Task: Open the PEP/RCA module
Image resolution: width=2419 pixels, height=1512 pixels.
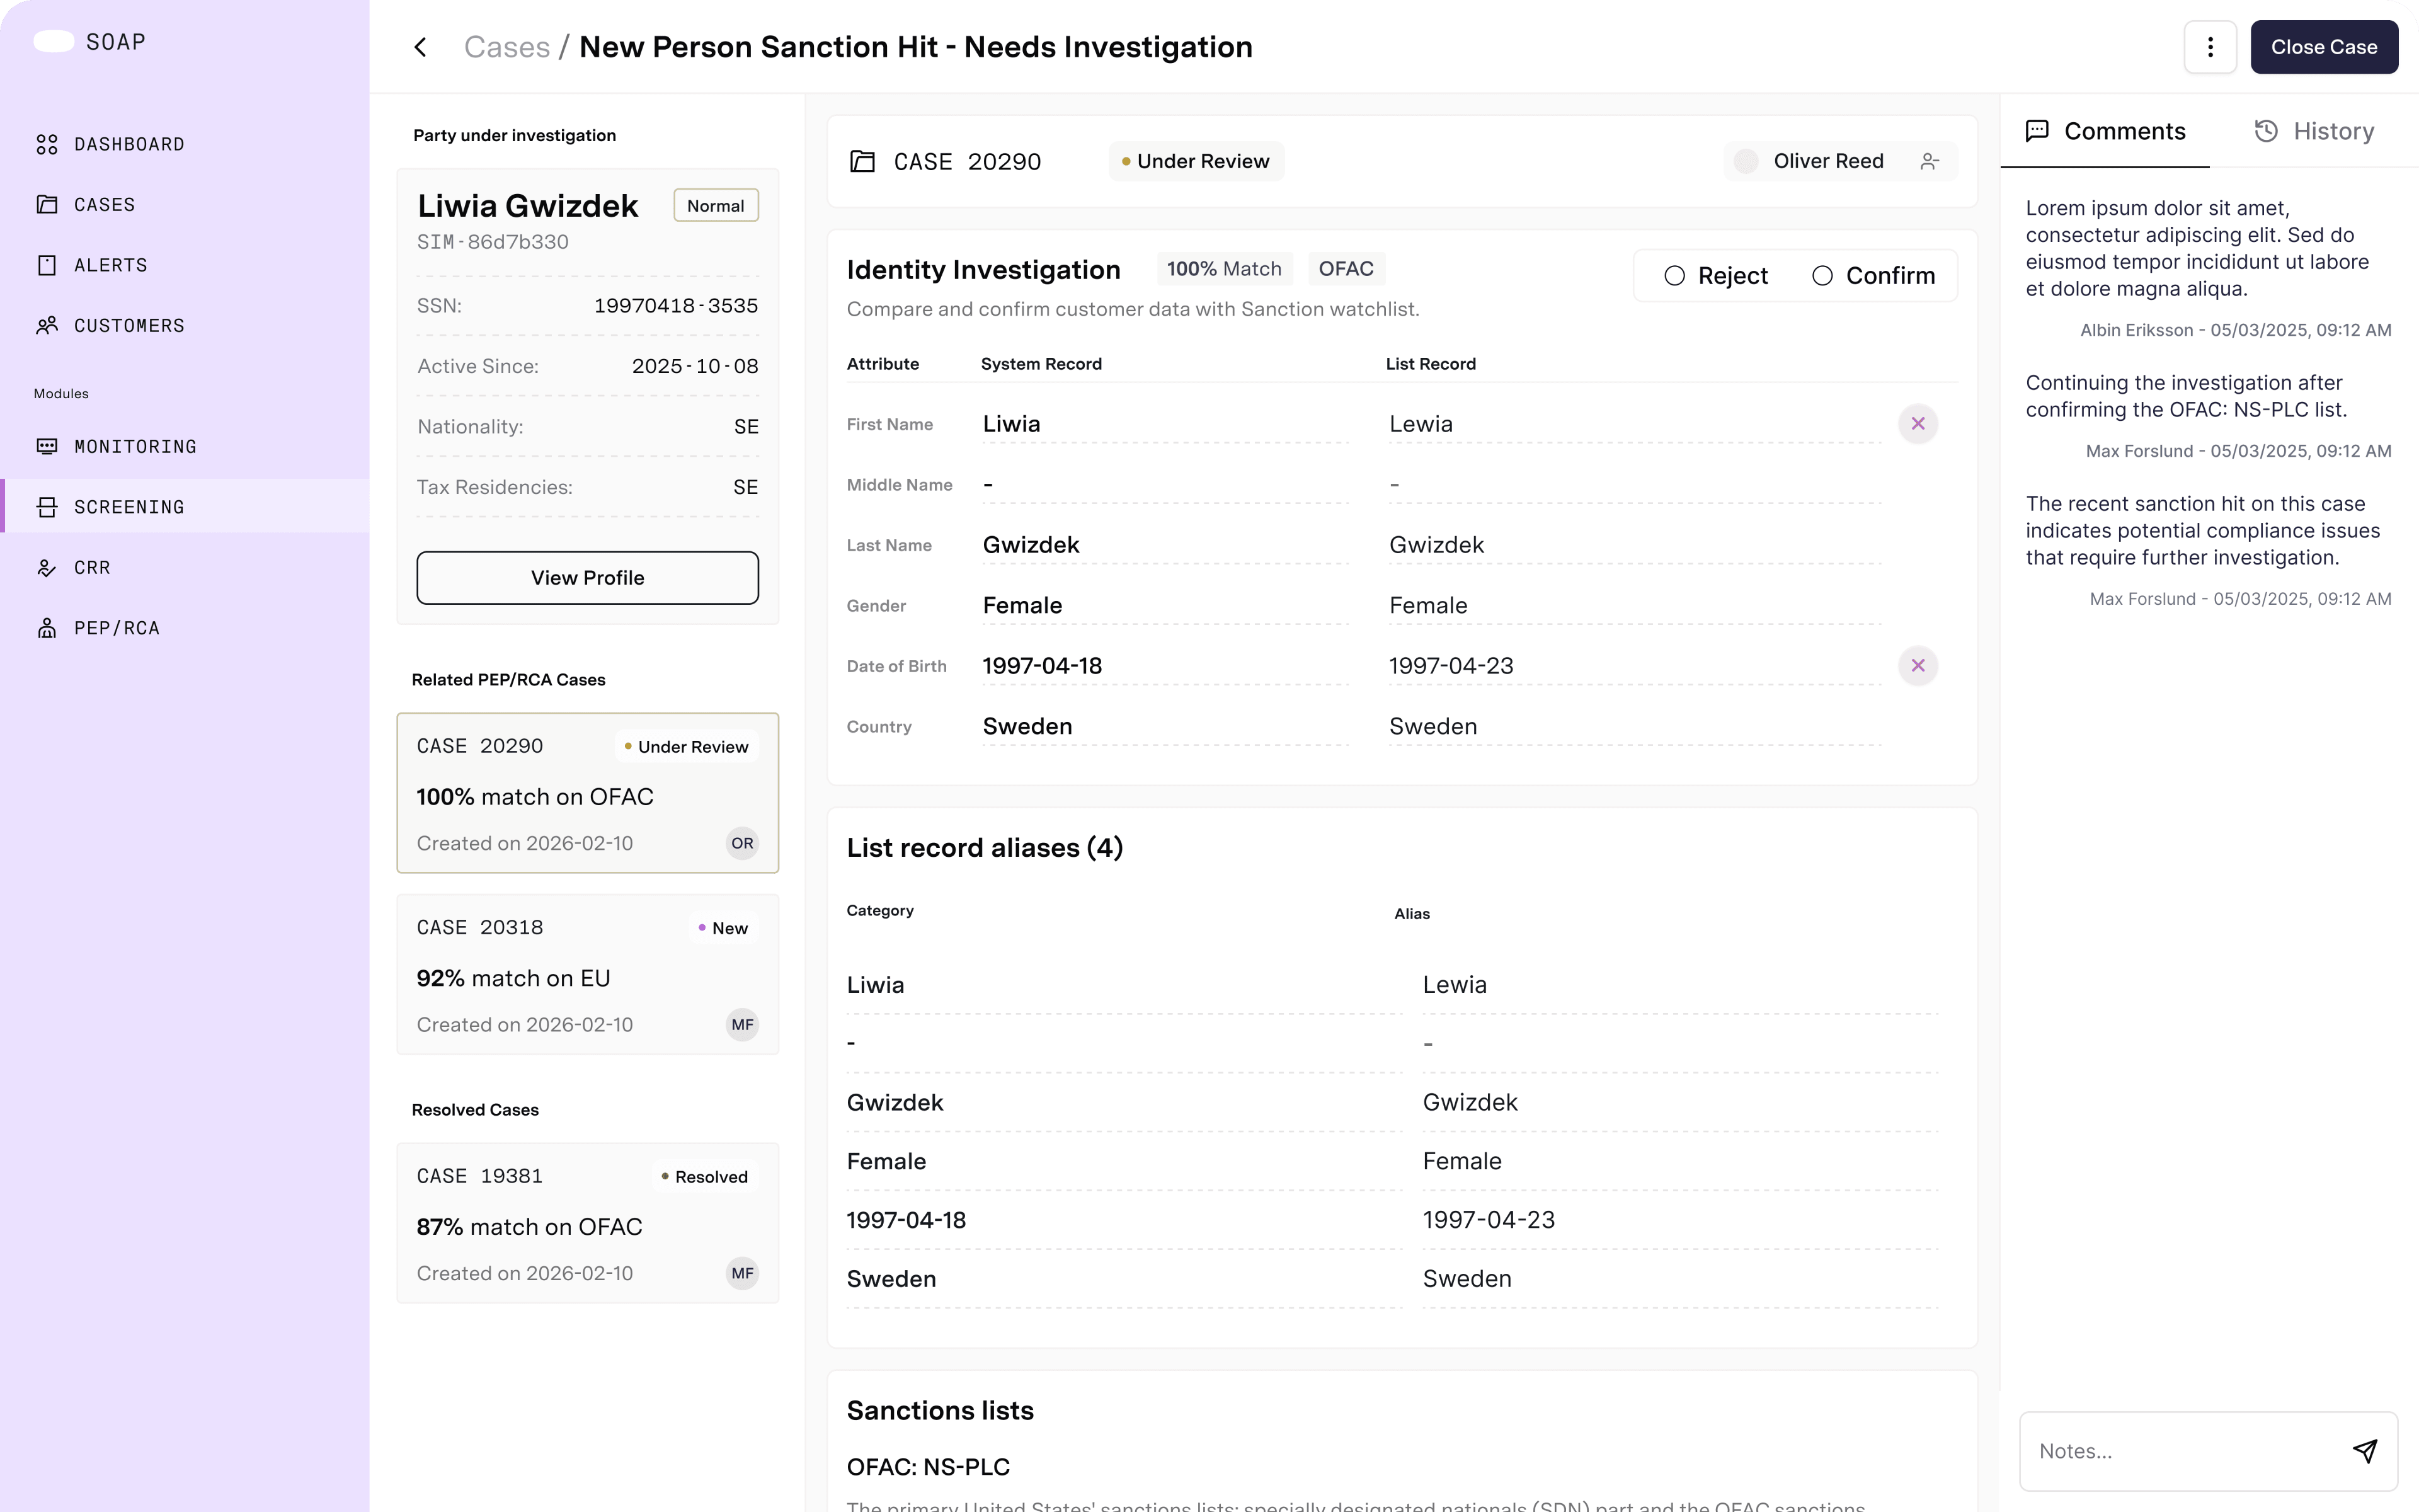Action: pos(116,628)
